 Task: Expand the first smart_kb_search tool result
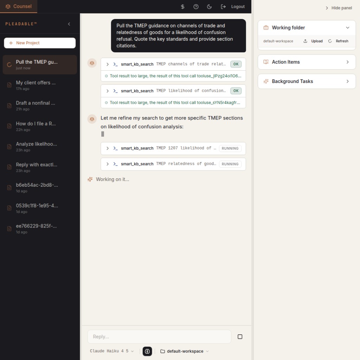coord(107,64)
